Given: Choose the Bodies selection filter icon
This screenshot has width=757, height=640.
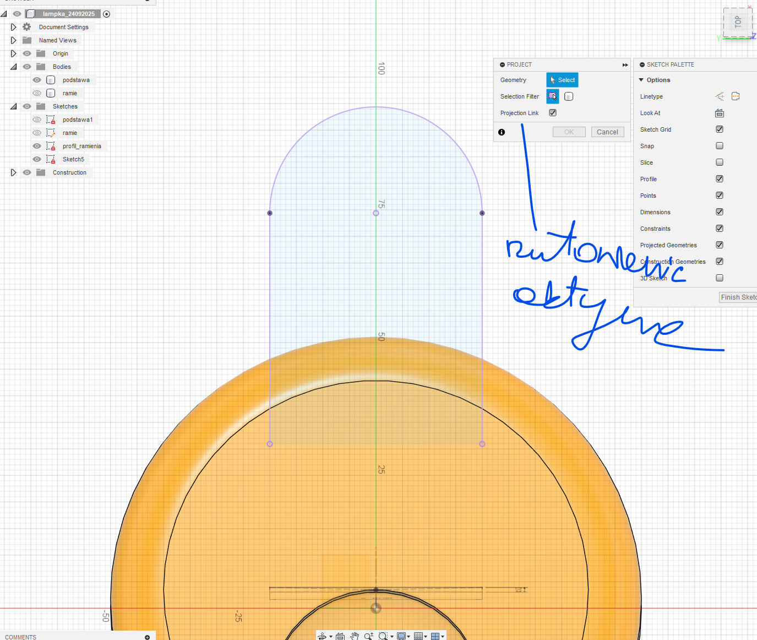Looking at the screenshot, I should click(569, 96).
